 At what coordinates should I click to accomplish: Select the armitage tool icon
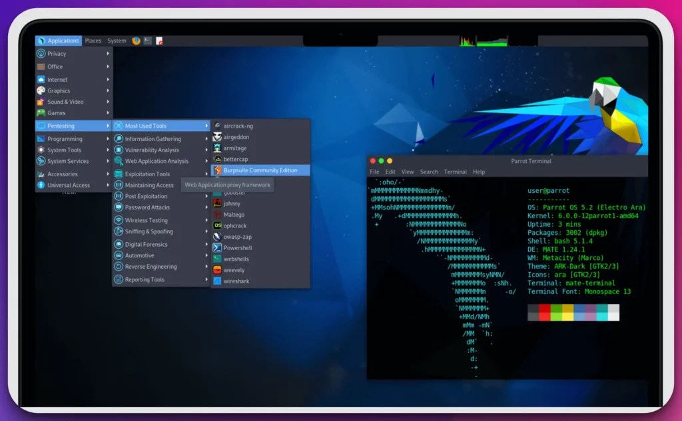[x=217, y=147]
